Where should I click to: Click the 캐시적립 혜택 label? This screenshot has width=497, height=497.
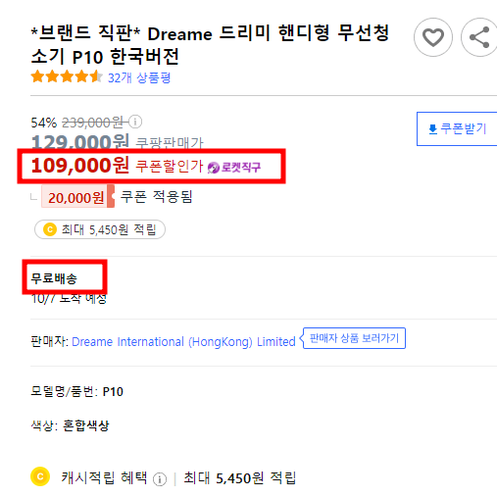click(x=105, y=477)
